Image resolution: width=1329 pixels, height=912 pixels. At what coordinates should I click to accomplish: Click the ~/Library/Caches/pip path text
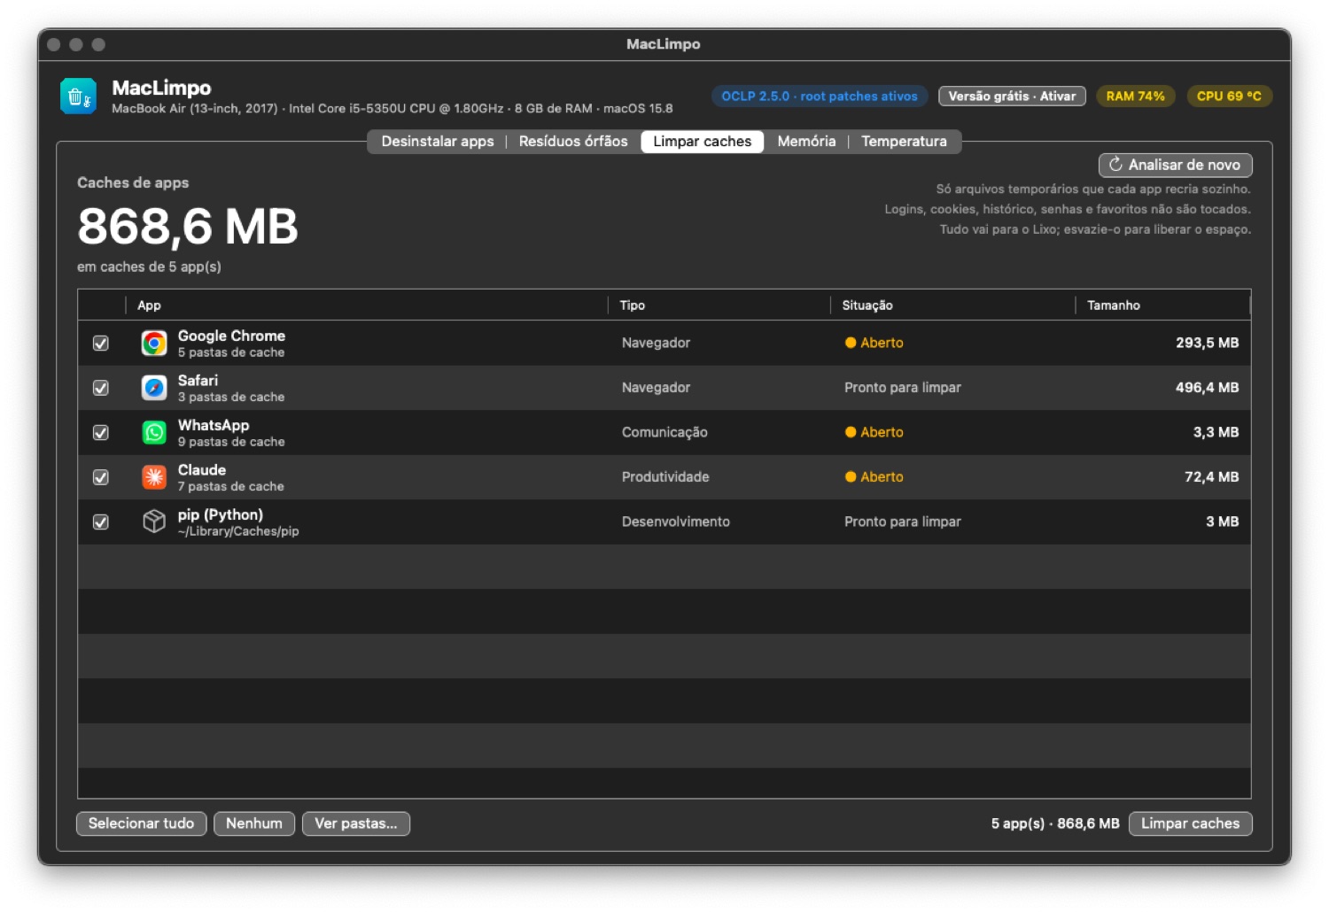pos(238,531)
